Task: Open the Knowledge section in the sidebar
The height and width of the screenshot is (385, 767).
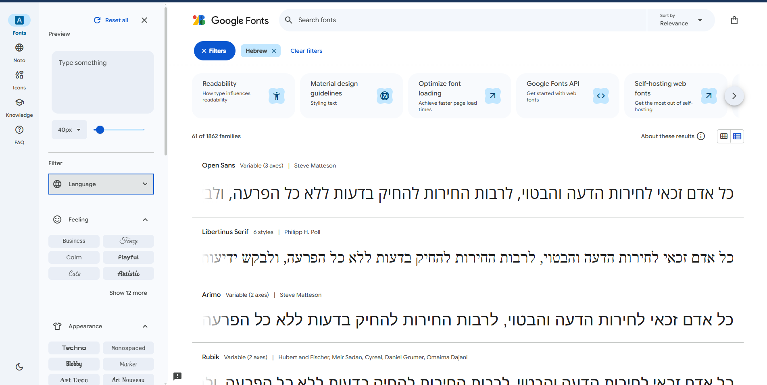Action: click(19, 107)
